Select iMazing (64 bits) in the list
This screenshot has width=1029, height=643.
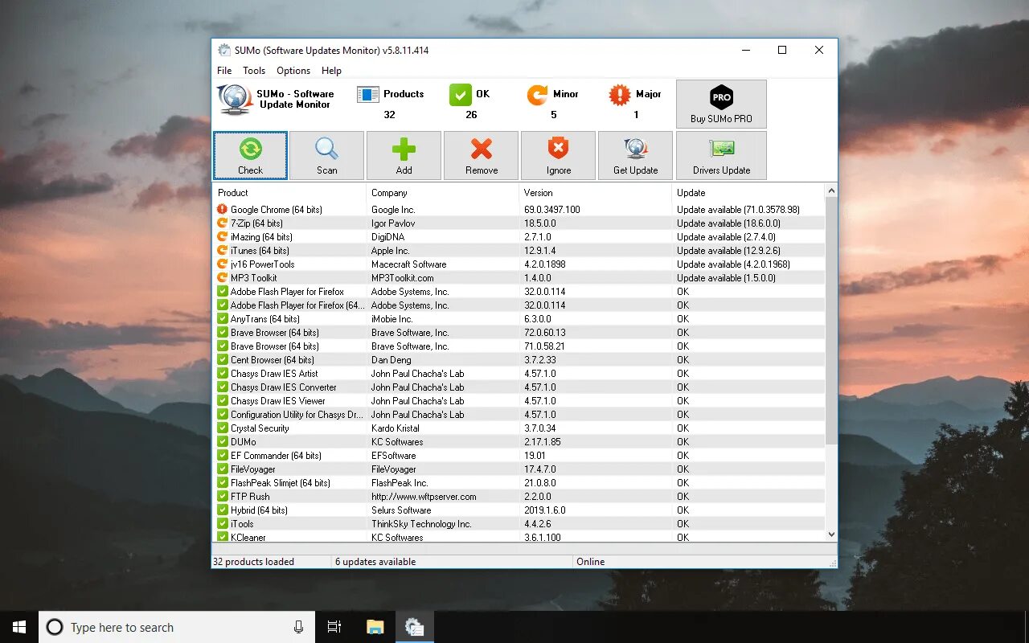click(x=261, y=237)
